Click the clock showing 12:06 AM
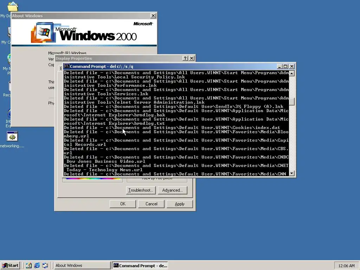The image size is (360, 270). [346, 266]
